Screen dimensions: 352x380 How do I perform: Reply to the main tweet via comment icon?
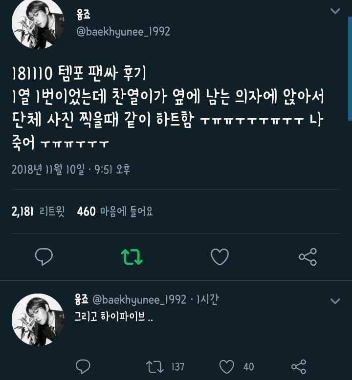coord(44,256)
